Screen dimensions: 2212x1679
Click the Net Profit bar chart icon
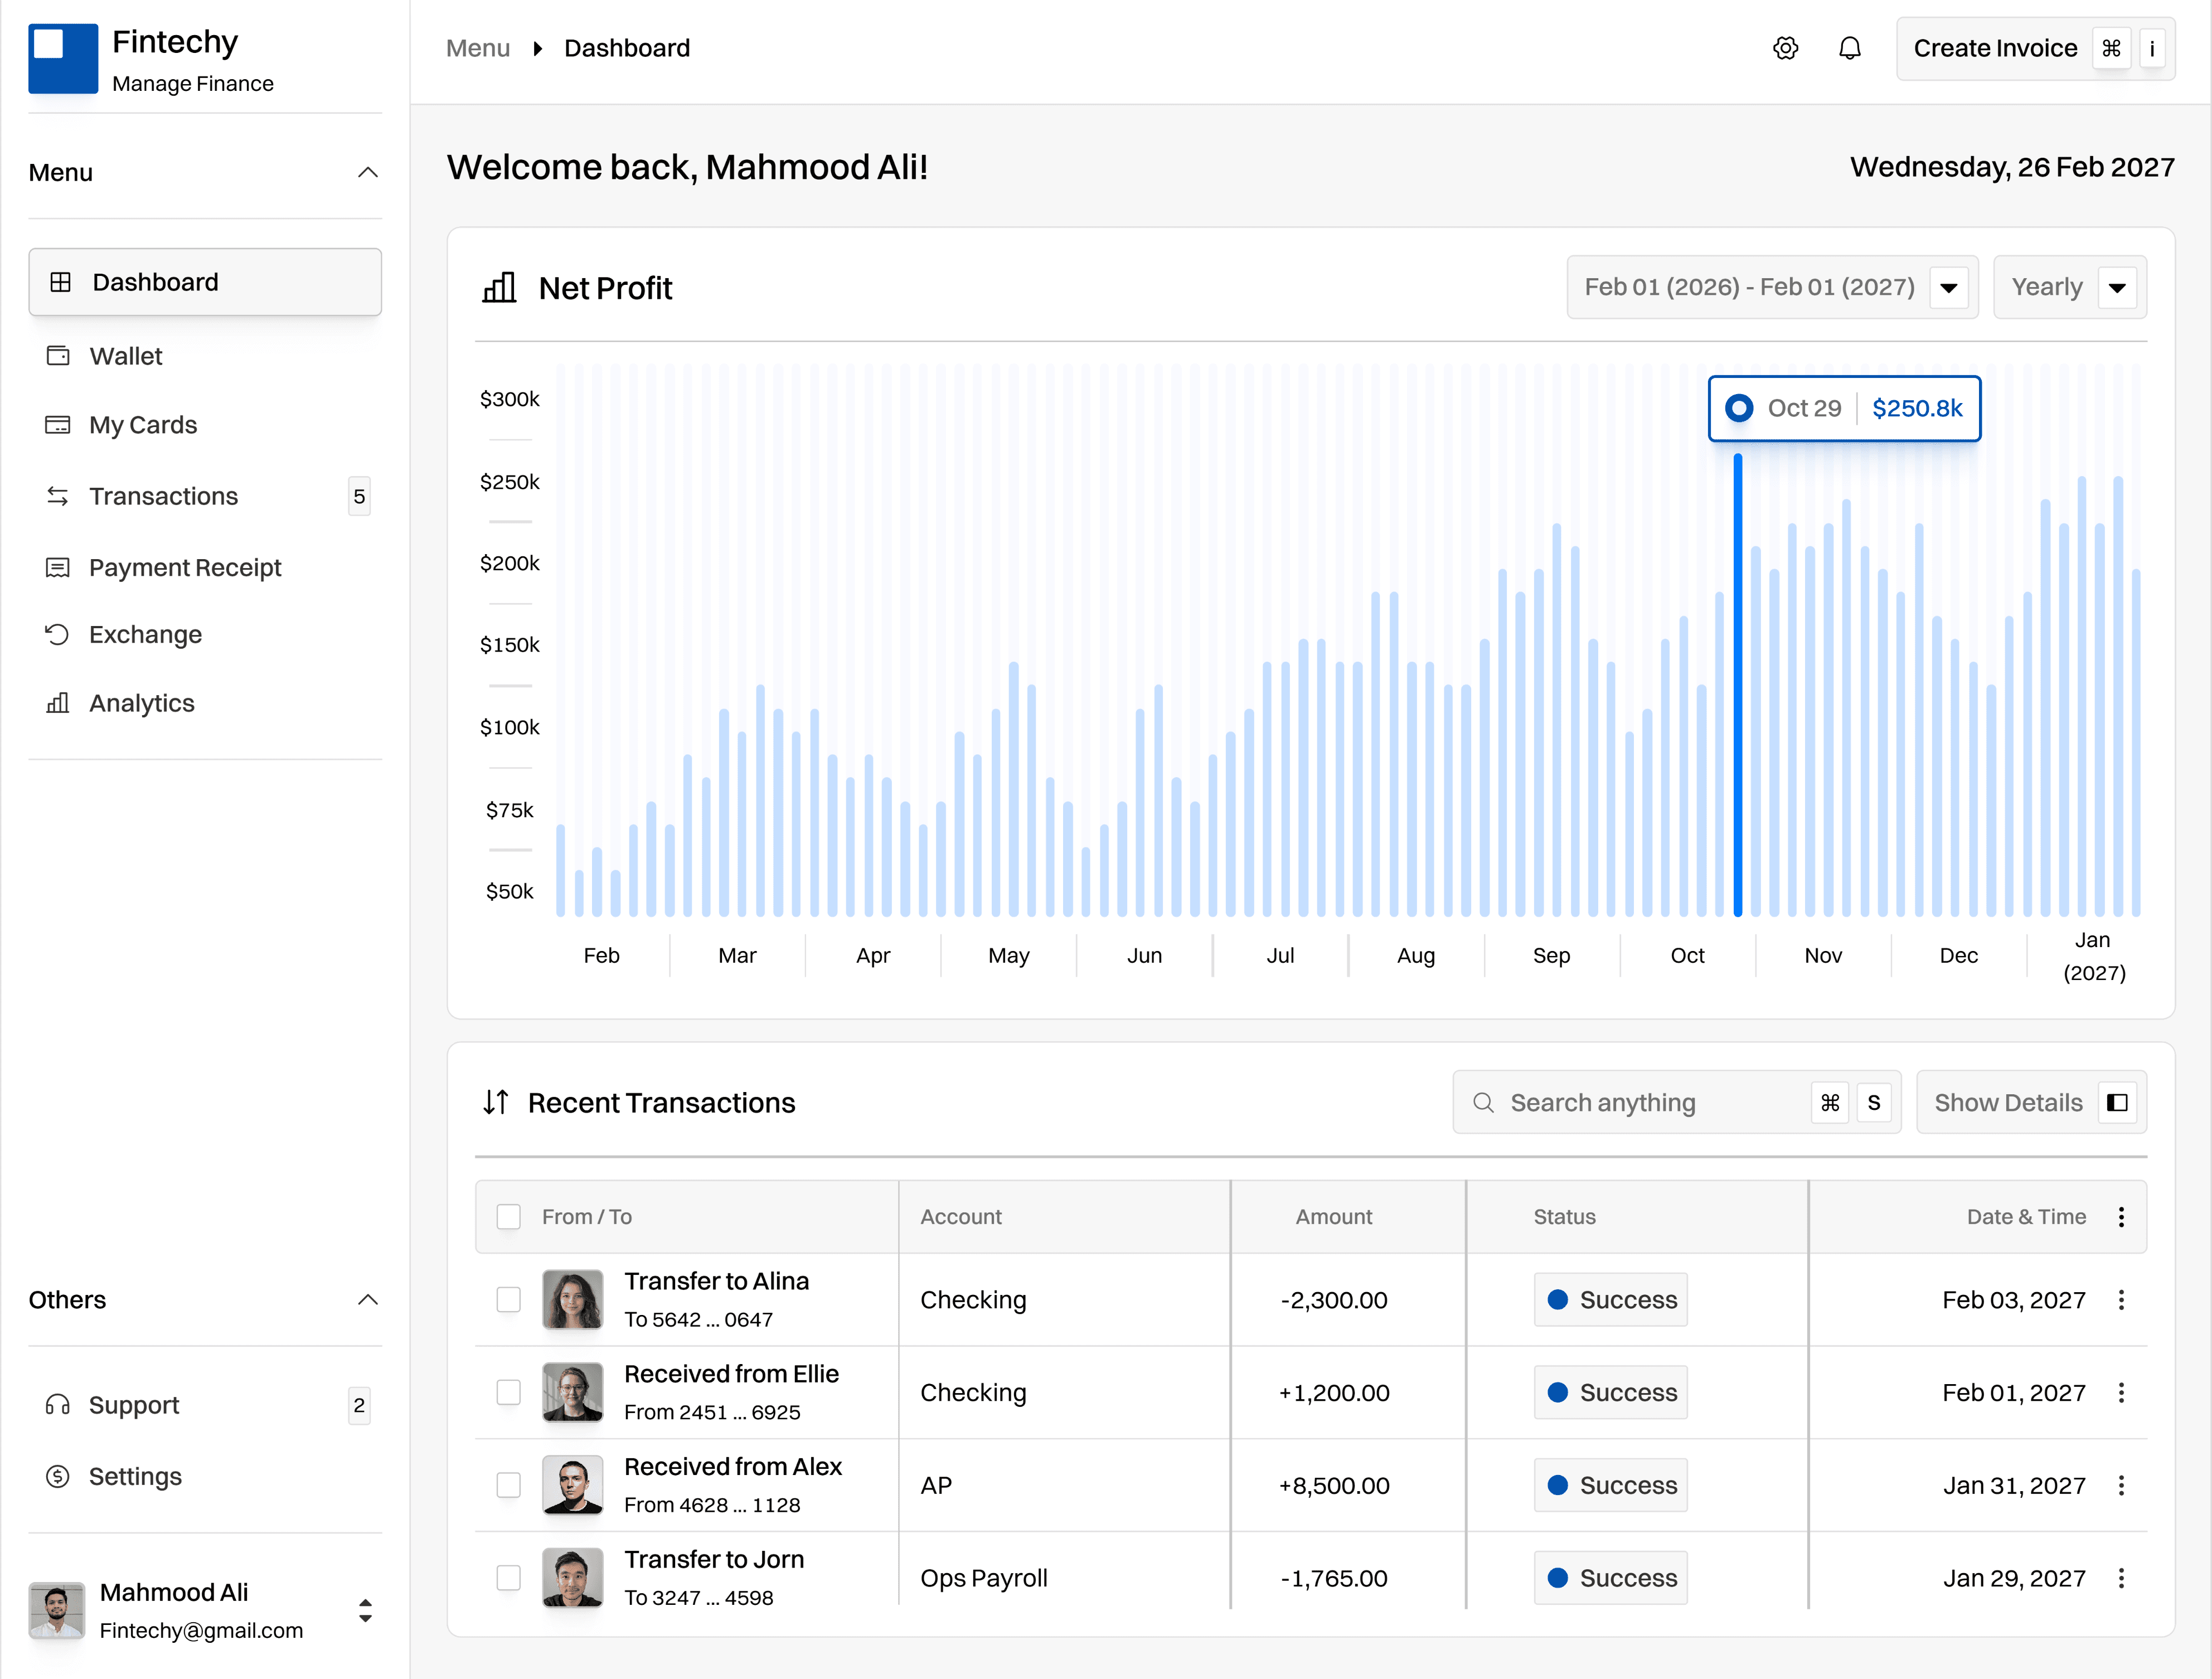tap(499, 288)
